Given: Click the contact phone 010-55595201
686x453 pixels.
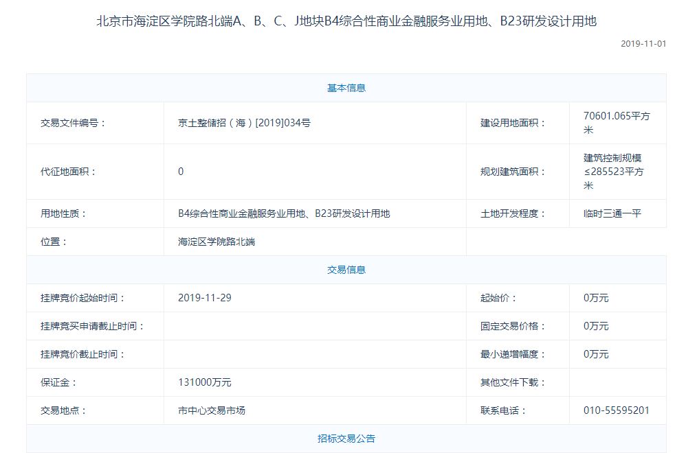Looking at the screenshot, I should pos(616,410).
